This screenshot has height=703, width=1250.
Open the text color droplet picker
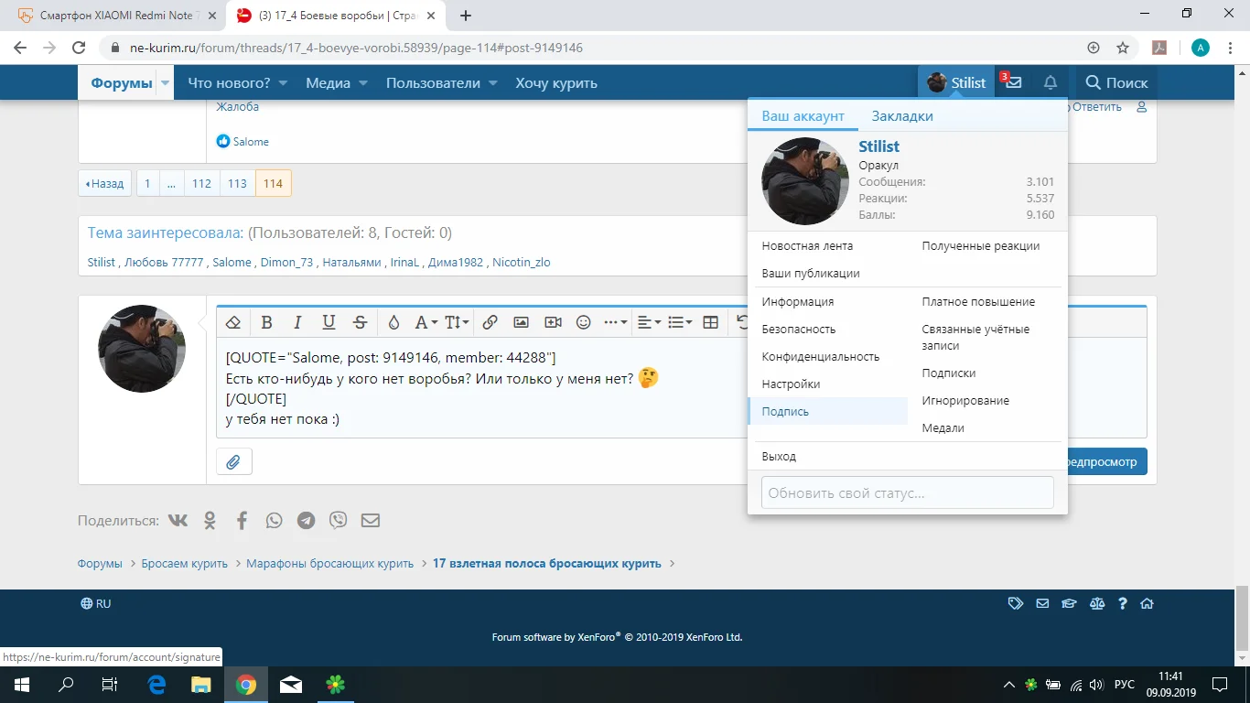393,322
